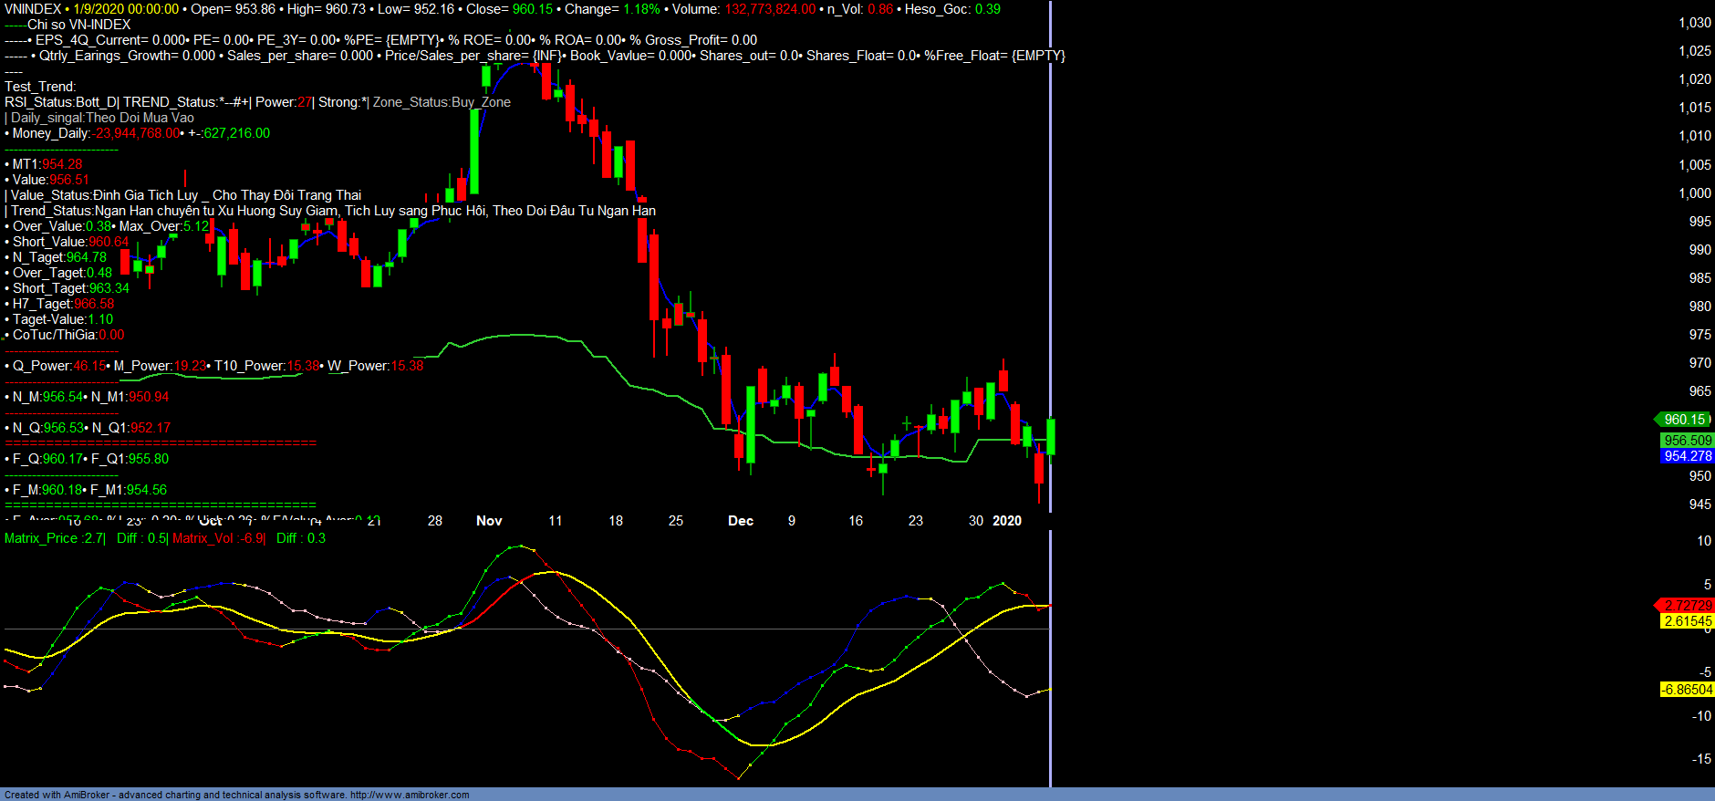
Task: Click the green 956.509 value label
Action: pyautogui.click(x=1687, y=441)
